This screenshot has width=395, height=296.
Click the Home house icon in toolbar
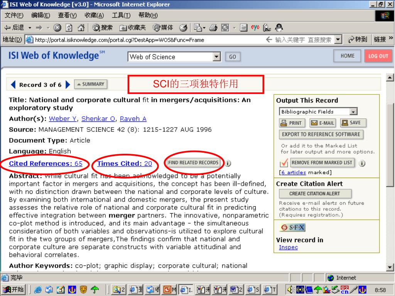pos(81,27)
